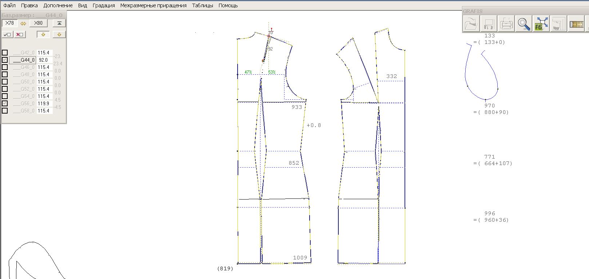Click the G44_0 value field showing 92.0
589x279 pixels.
point(44,60)
